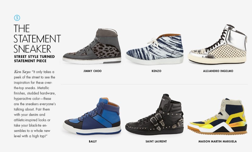Click the KENZO brand label
Screen dimensions: 252x152
(156, 71)
